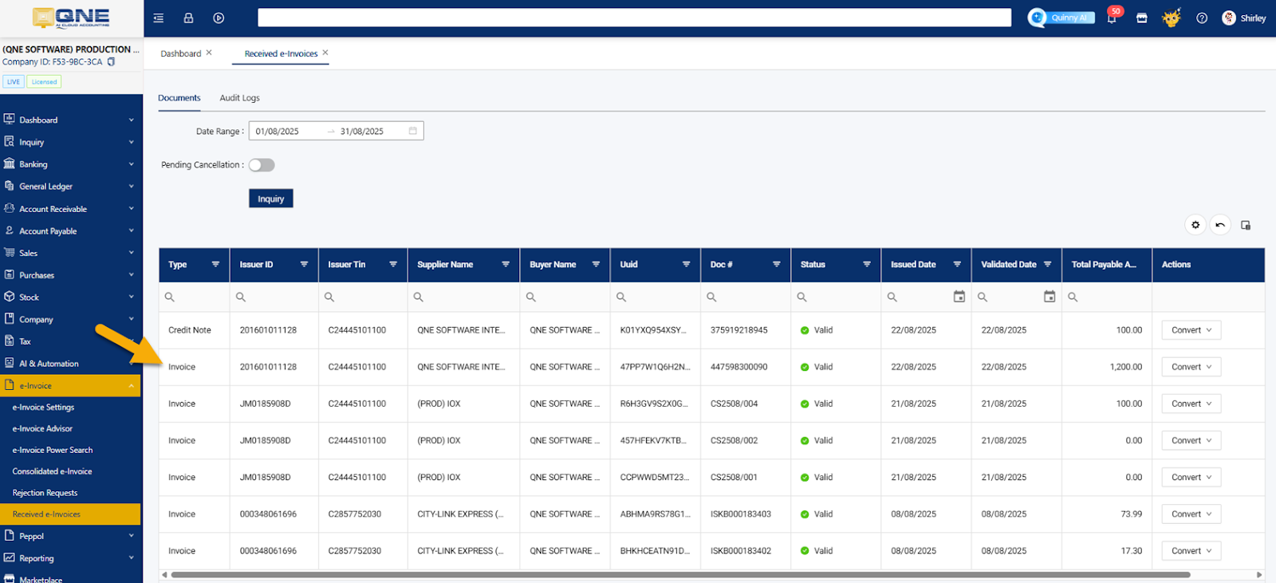Close the Dashboard tab

tap(209, 53)
